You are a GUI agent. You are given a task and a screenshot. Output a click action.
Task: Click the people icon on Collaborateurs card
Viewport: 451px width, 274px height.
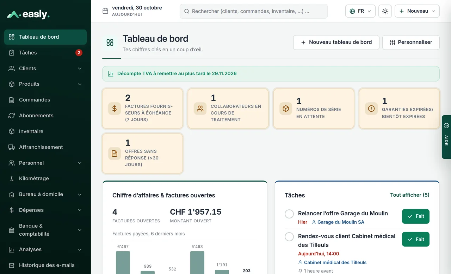point(200,109)
